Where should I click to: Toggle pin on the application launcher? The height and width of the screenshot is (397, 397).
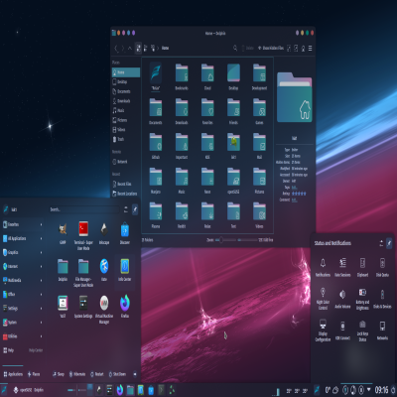point(135,209)
